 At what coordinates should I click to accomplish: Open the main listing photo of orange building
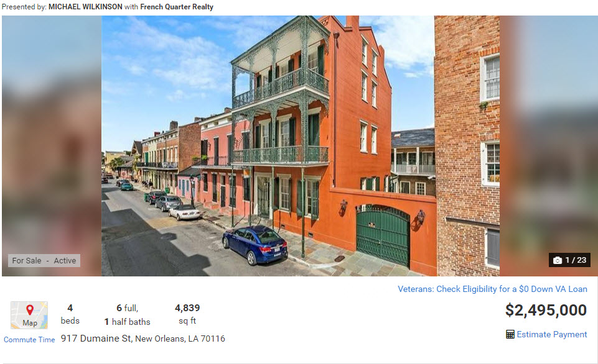click(x=301, y=146)
